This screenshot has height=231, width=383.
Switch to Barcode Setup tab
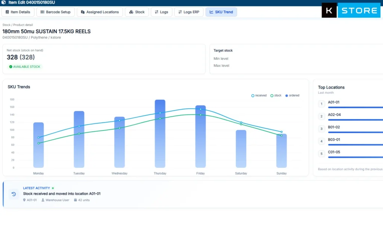pyautogui.click(x=55, y=12)
